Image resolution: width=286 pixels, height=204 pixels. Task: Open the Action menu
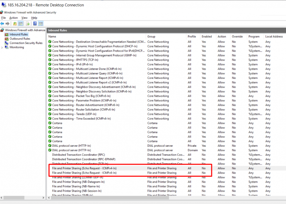click(13, 18)
